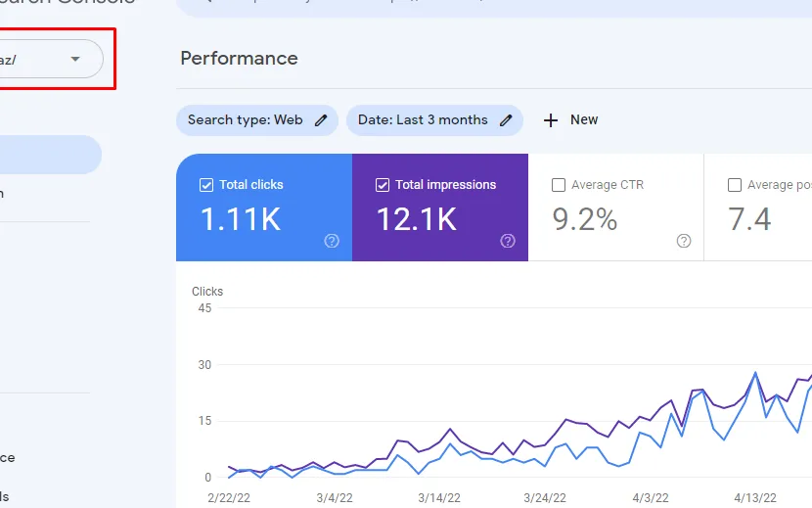Add a New filter
The width and height of the screenshot is (812, 508).
coord(570,120)
